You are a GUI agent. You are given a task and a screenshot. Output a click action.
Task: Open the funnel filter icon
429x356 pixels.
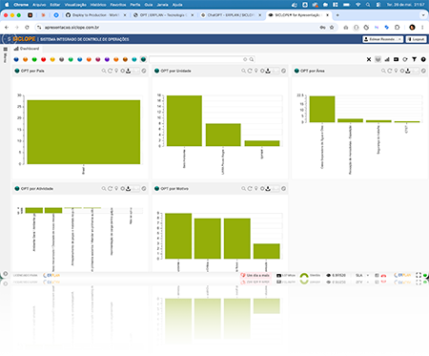(414, 59)
